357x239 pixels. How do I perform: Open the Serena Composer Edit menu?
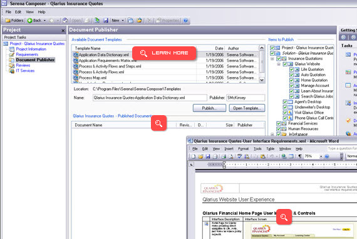[x=18, y=12]
